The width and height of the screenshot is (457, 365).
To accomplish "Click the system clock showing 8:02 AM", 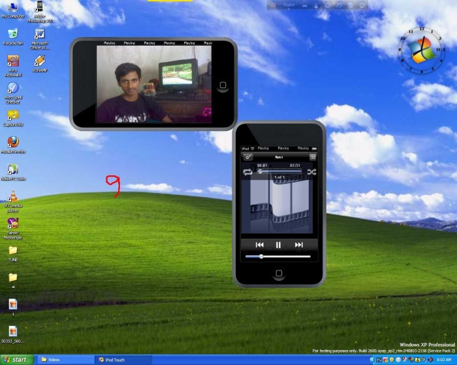I will point(444,360).
